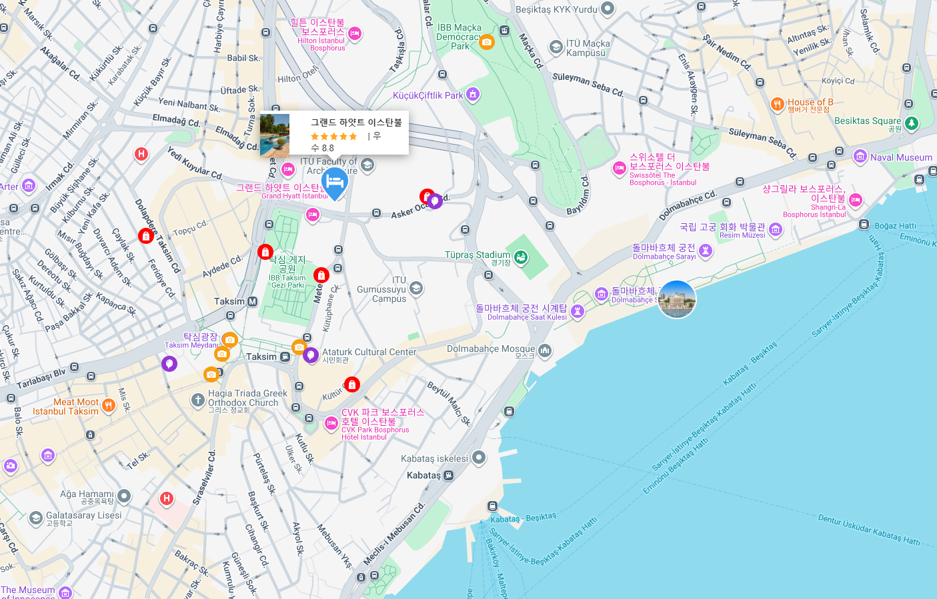The image size is (937, 599).
Task: Click the Galatasaray Lisesi school icon
Action: [36, 518]
